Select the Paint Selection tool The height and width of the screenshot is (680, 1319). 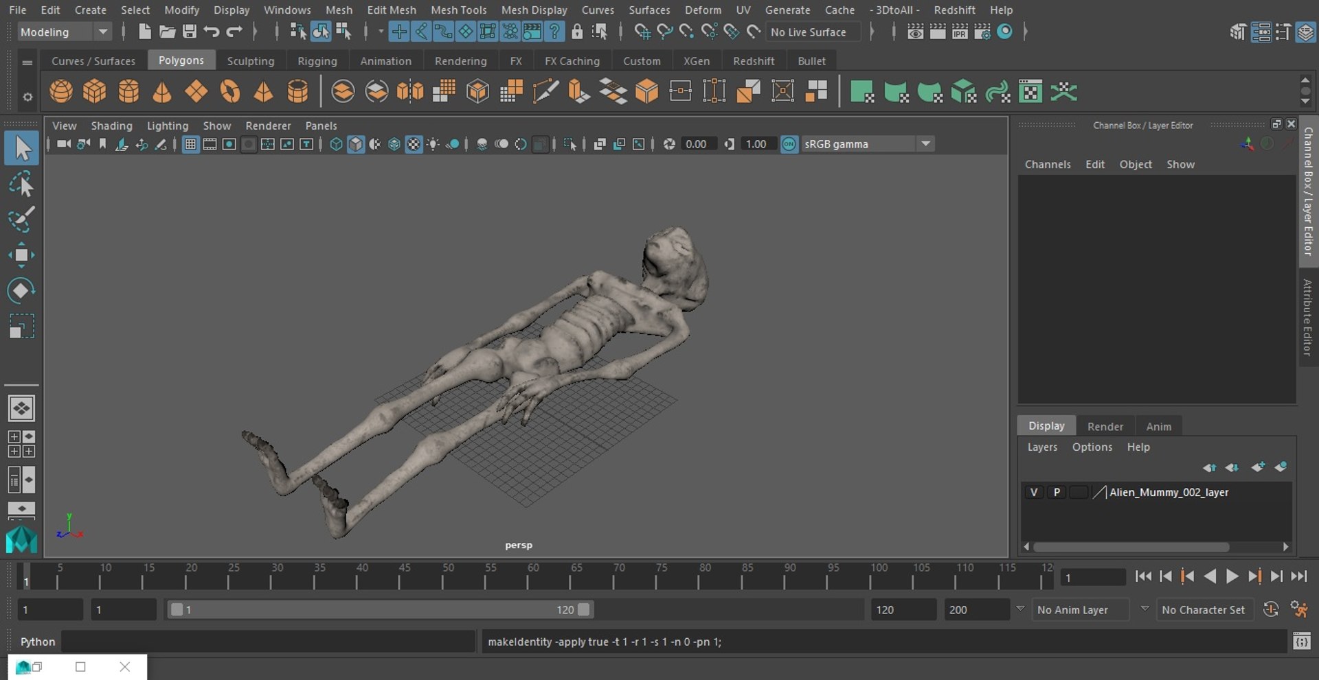(x=21, y=220)
